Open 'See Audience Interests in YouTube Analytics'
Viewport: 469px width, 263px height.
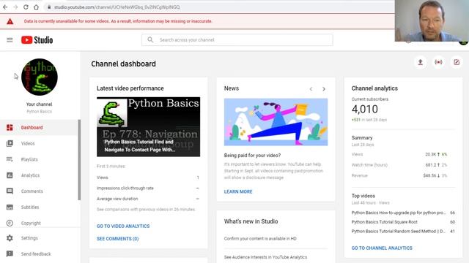click(265, 257)
